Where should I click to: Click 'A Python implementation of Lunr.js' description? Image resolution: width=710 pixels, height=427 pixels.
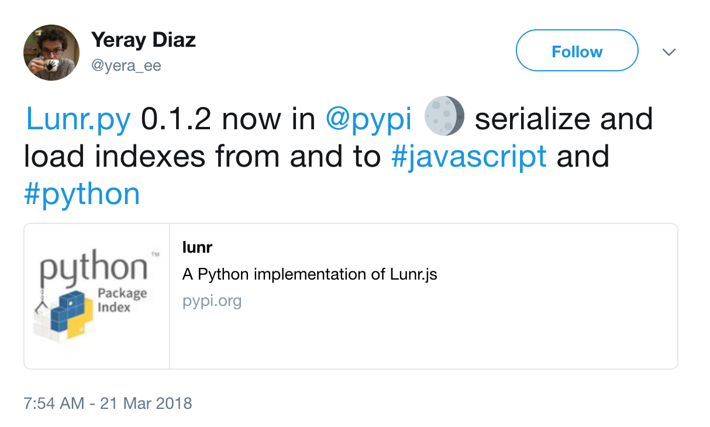pyautogui.click(x=310, y=274)
